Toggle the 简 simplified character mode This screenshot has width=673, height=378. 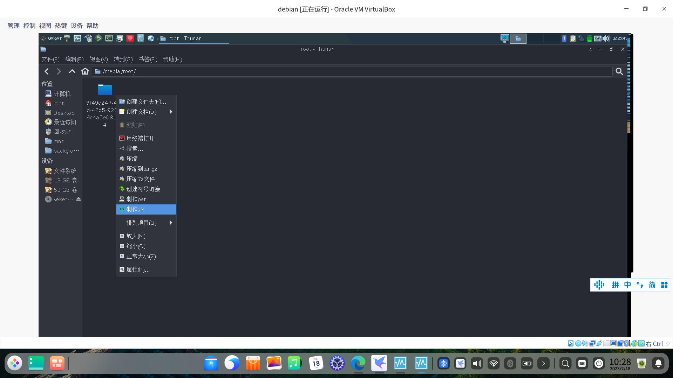pyautogui.click(x=652, y=285)
